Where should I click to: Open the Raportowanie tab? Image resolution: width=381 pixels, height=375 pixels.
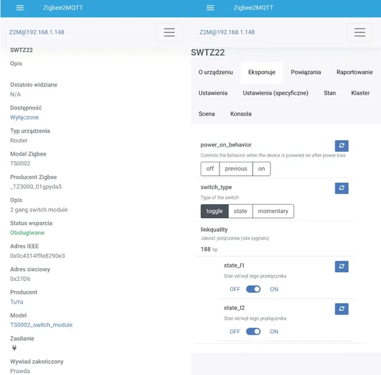(355, 72)
